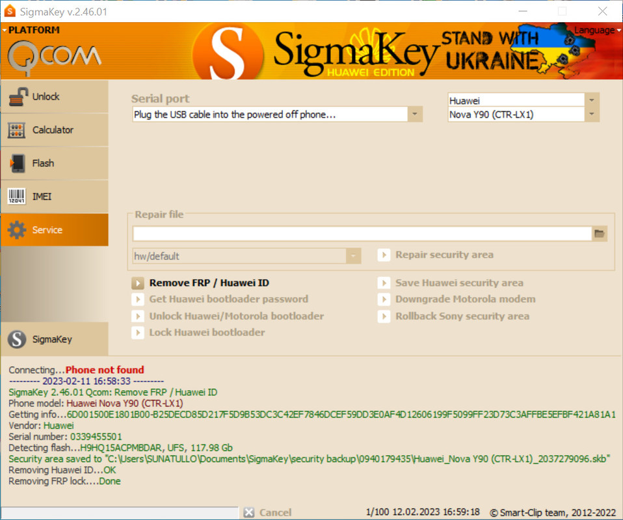Click the progress bar in status bar

(120, 512)
